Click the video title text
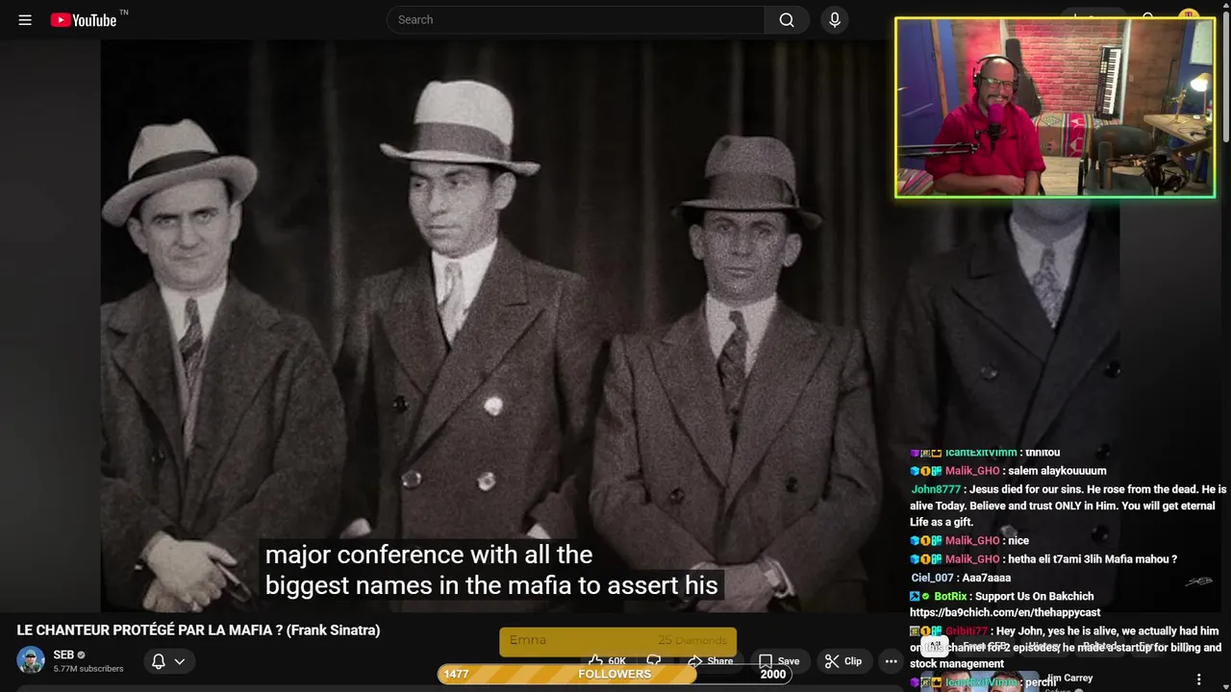The width and height of the screenshot is (1231, 692). pyautogui.click(x=198, y=630)
